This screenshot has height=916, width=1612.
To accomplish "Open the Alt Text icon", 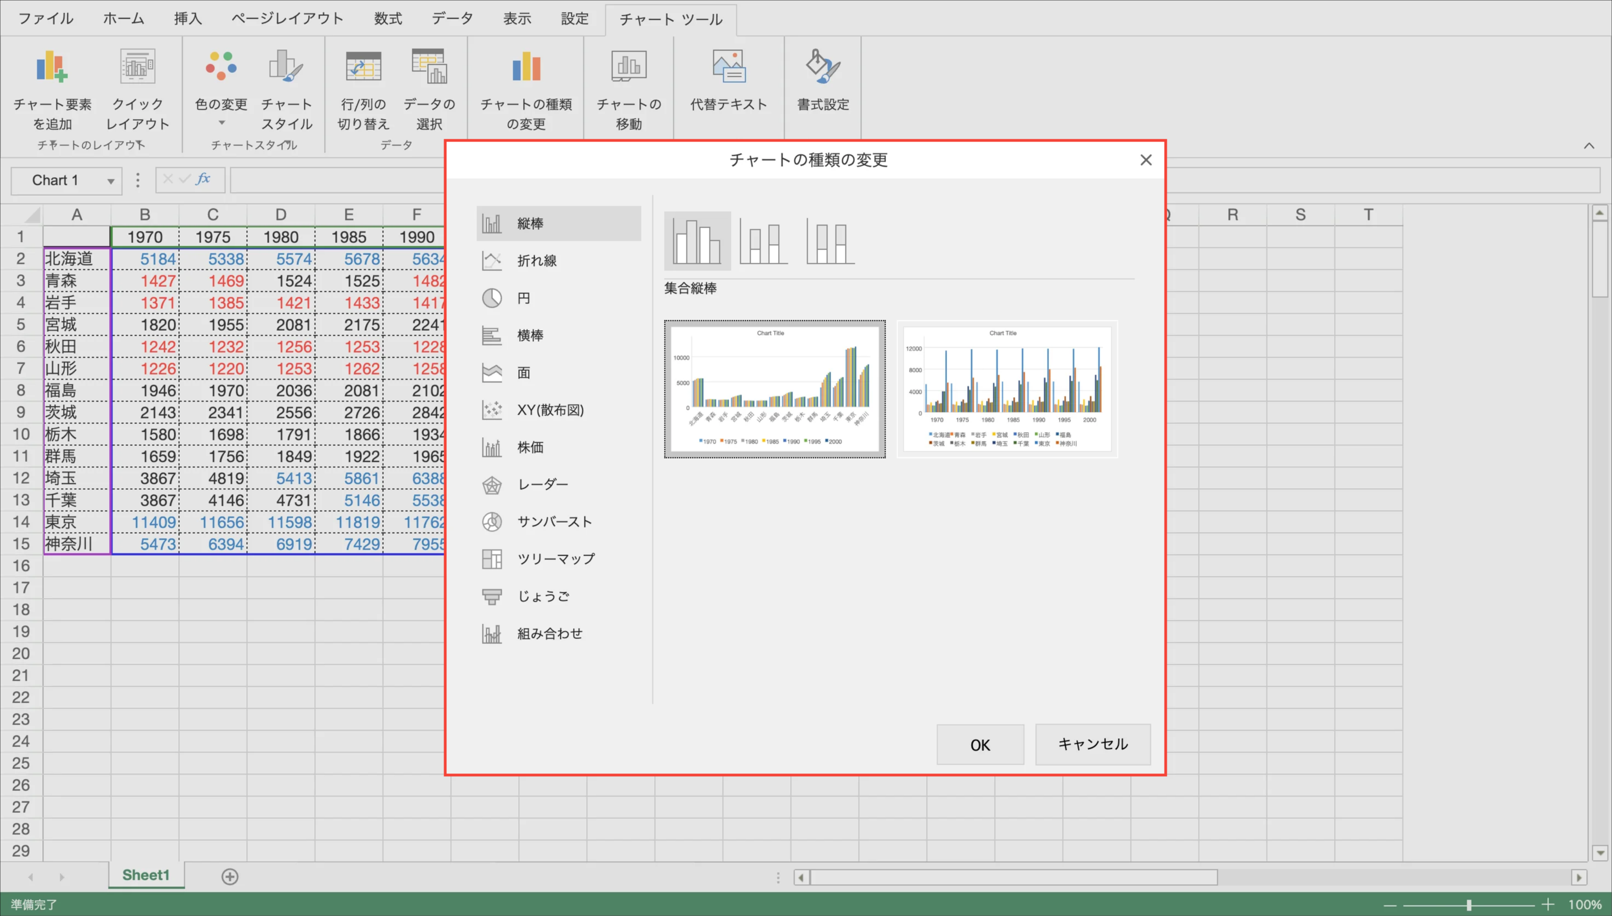I will point(729,67).
